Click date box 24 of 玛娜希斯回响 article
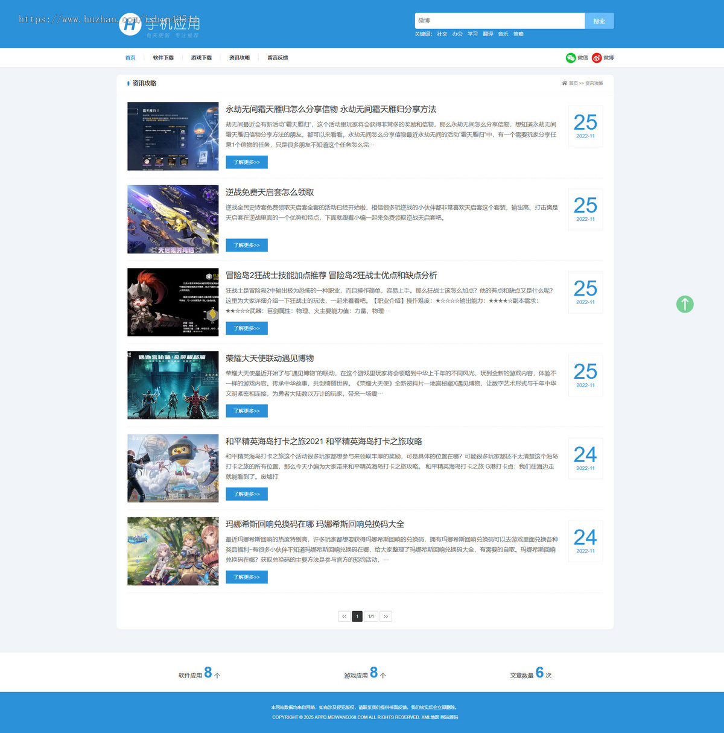 (x=585, y=541)
